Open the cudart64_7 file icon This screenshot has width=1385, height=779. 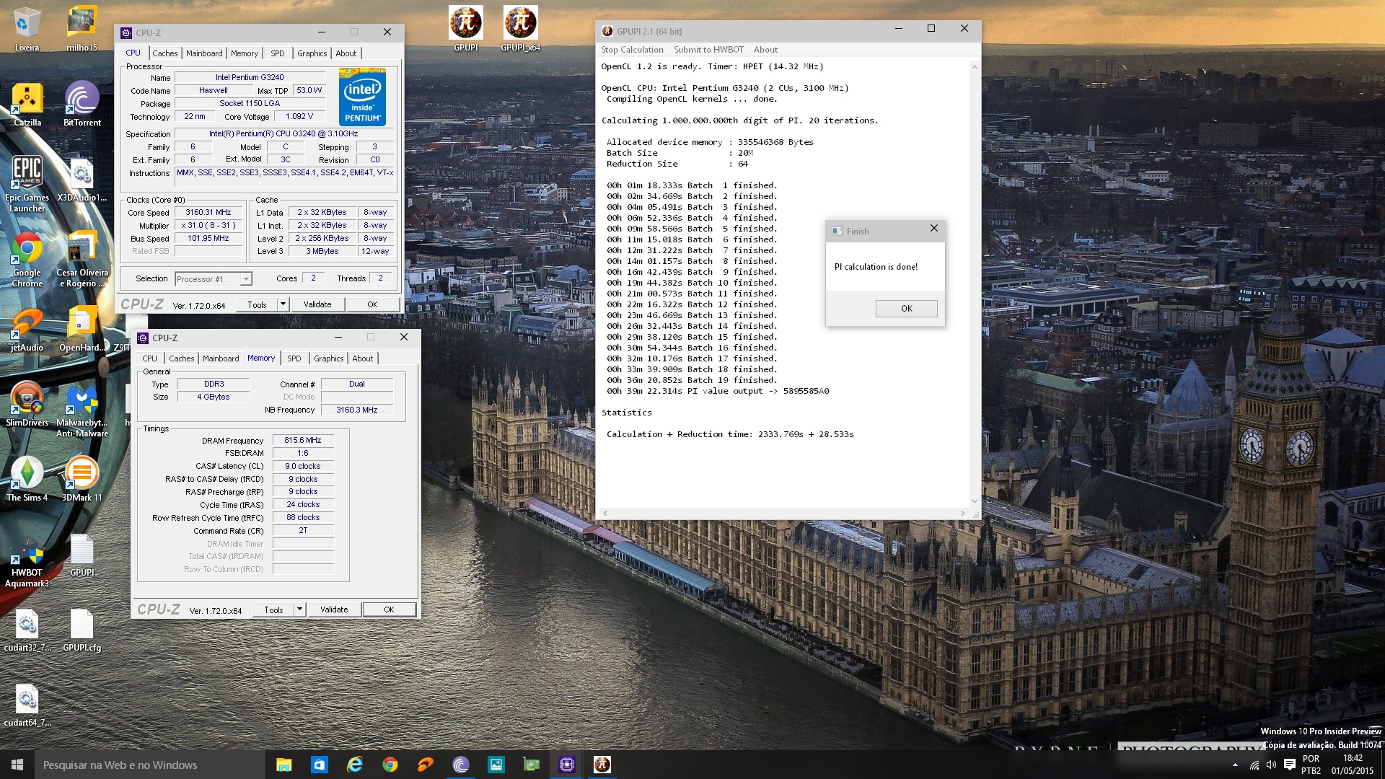pos(27,705)
